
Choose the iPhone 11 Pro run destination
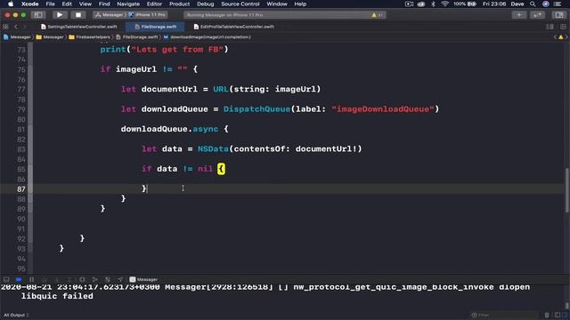pyautogui.click(x=147, y=15)
